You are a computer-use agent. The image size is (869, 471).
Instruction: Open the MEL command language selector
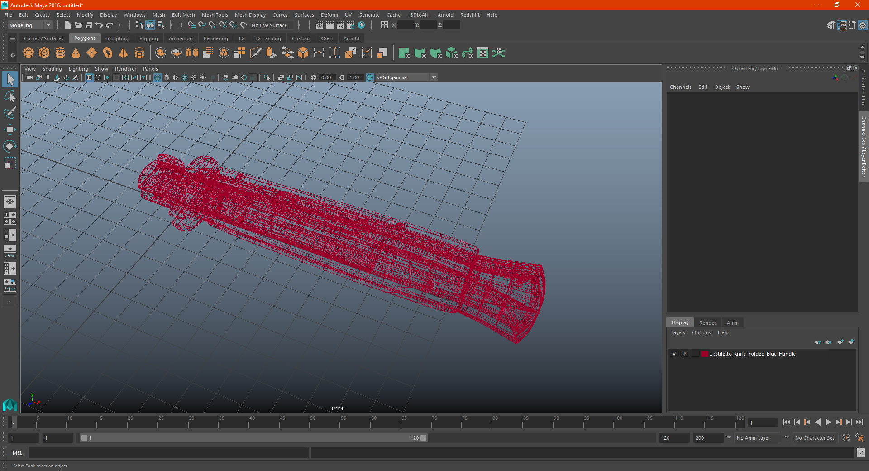17,452
